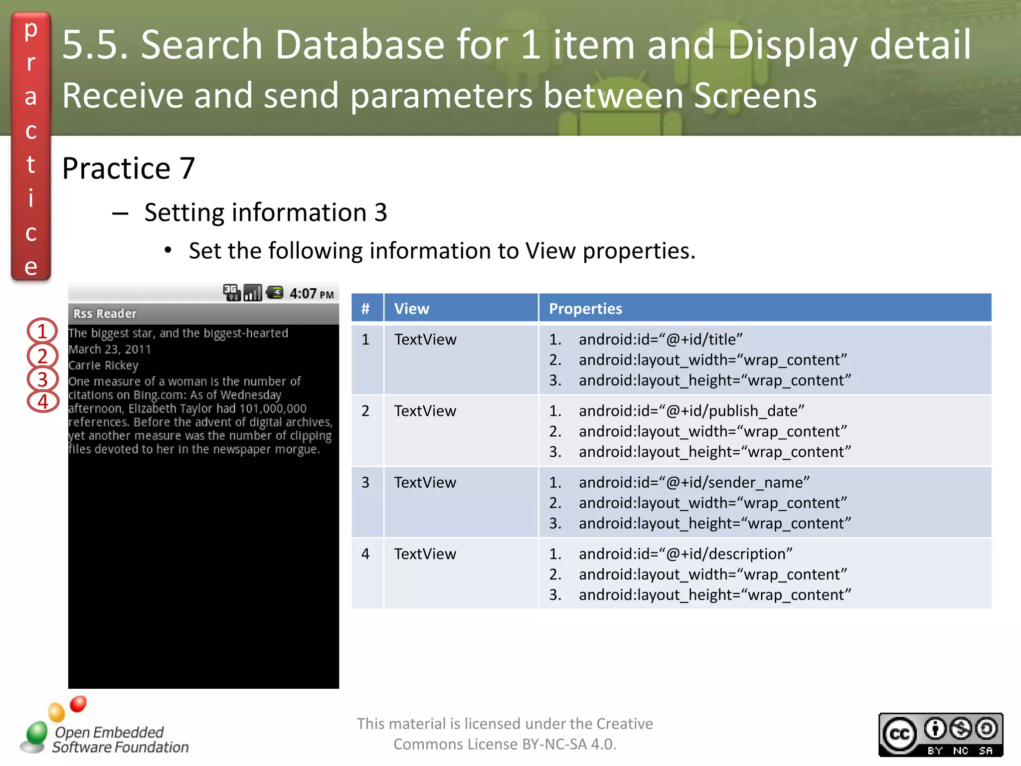
Task: Click 'Set the following information to View properties' bullet
Action: 442,250
